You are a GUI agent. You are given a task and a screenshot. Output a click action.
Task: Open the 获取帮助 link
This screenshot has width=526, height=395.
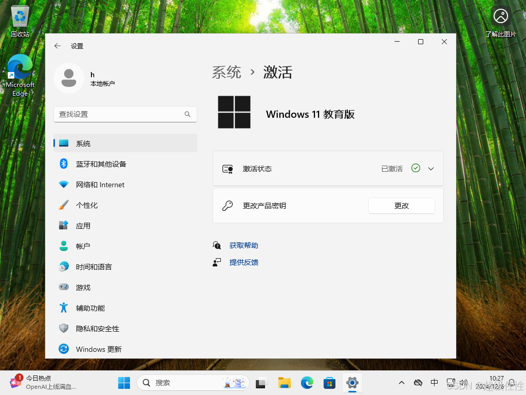pos(244,245)
